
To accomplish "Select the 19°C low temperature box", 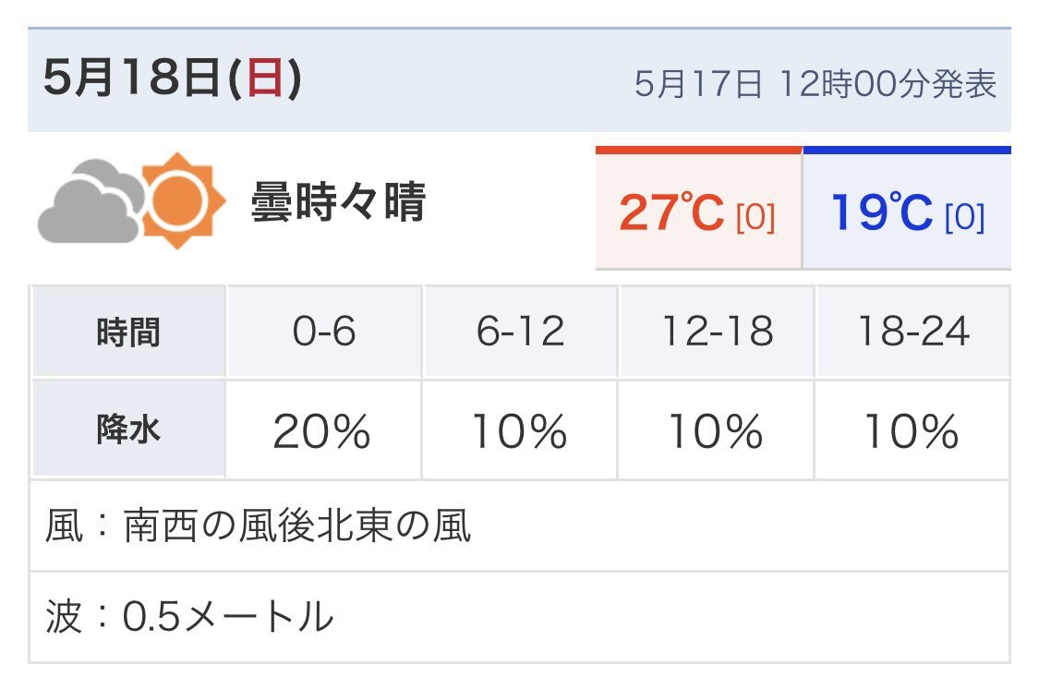I will [907, 208].
